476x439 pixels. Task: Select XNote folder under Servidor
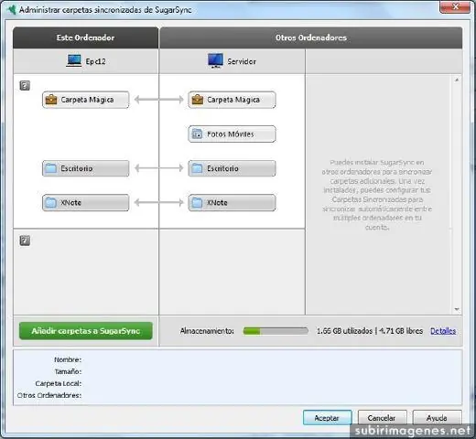click(x=232, y=203)
